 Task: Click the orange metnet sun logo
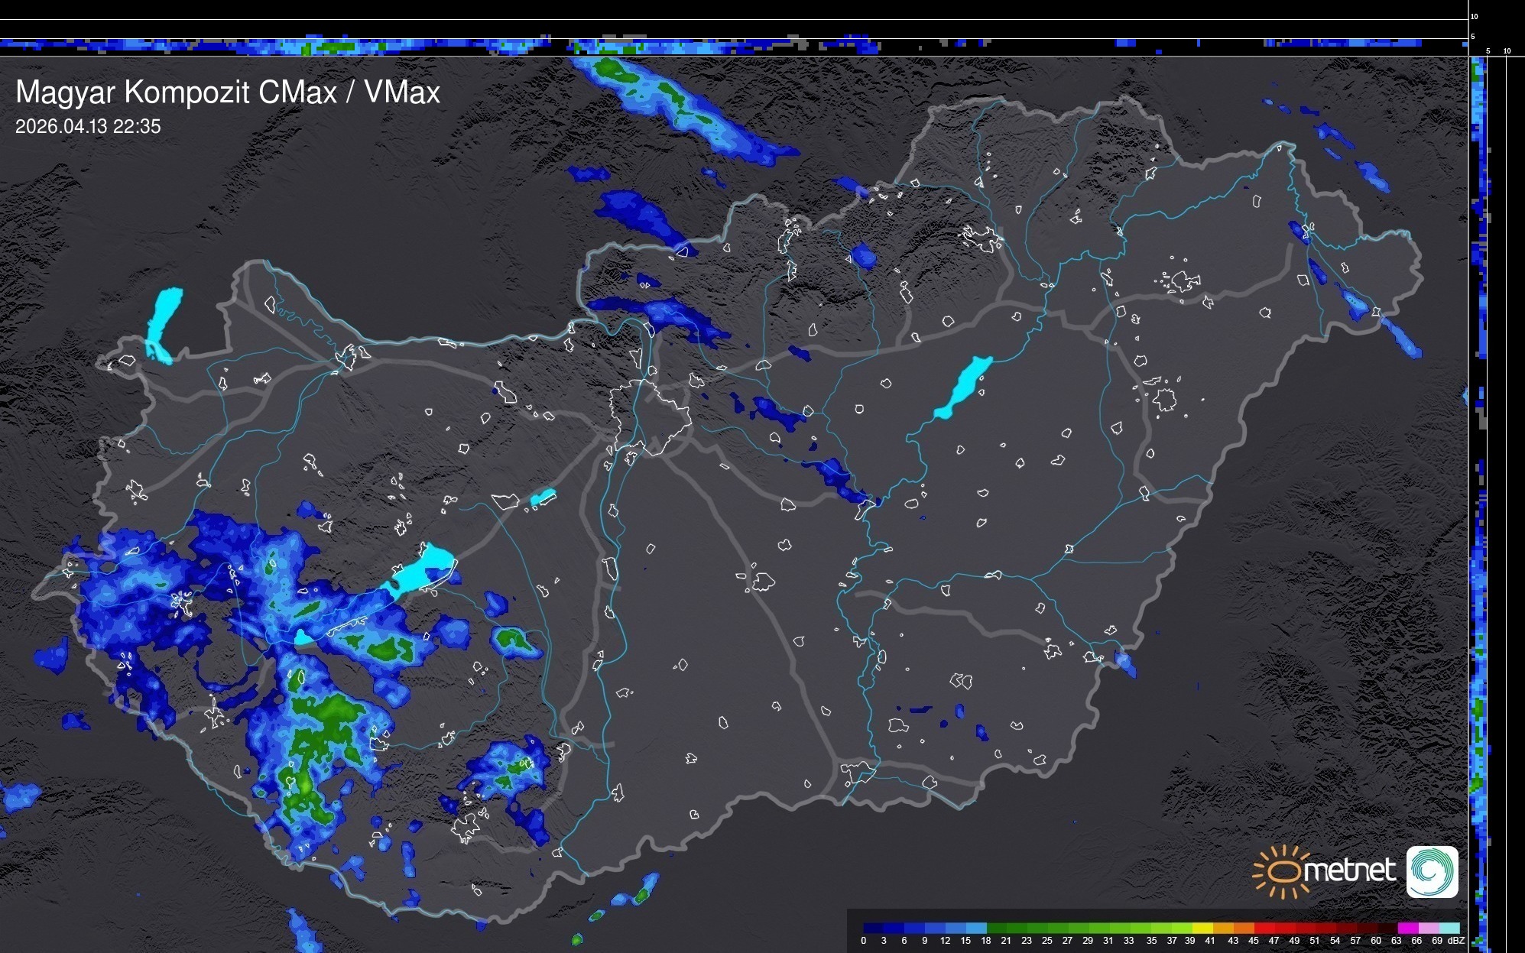point(1283,871)
